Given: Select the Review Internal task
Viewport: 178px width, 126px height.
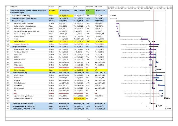Looking at the screenshot, I should (19, 36).
